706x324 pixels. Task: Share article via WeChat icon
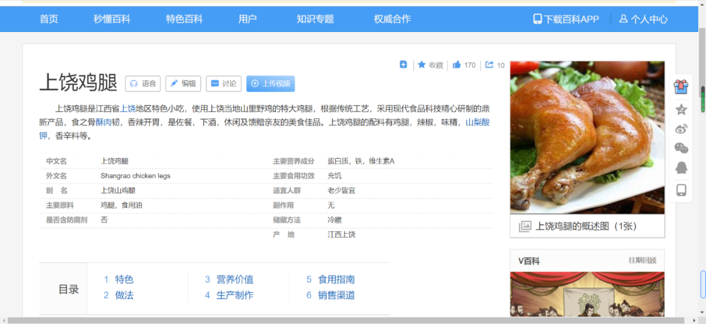pos(681,148)
